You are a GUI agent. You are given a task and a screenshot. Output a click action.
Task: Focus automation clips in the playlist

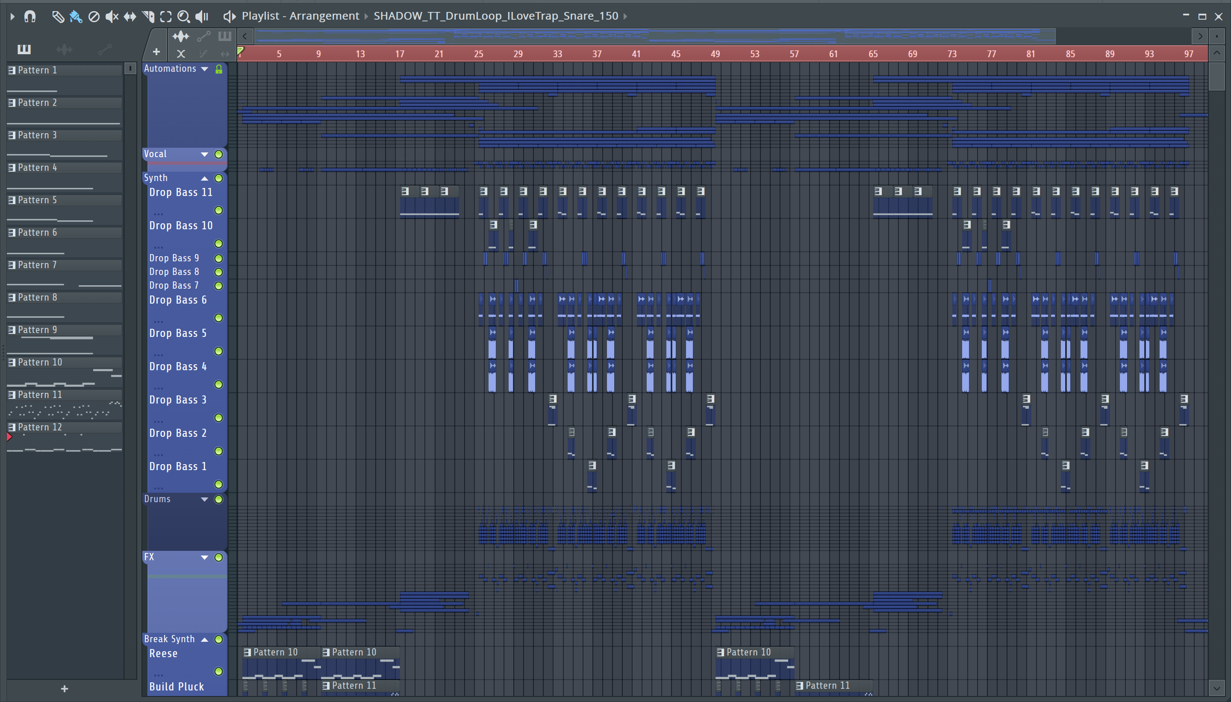[203, 36]
